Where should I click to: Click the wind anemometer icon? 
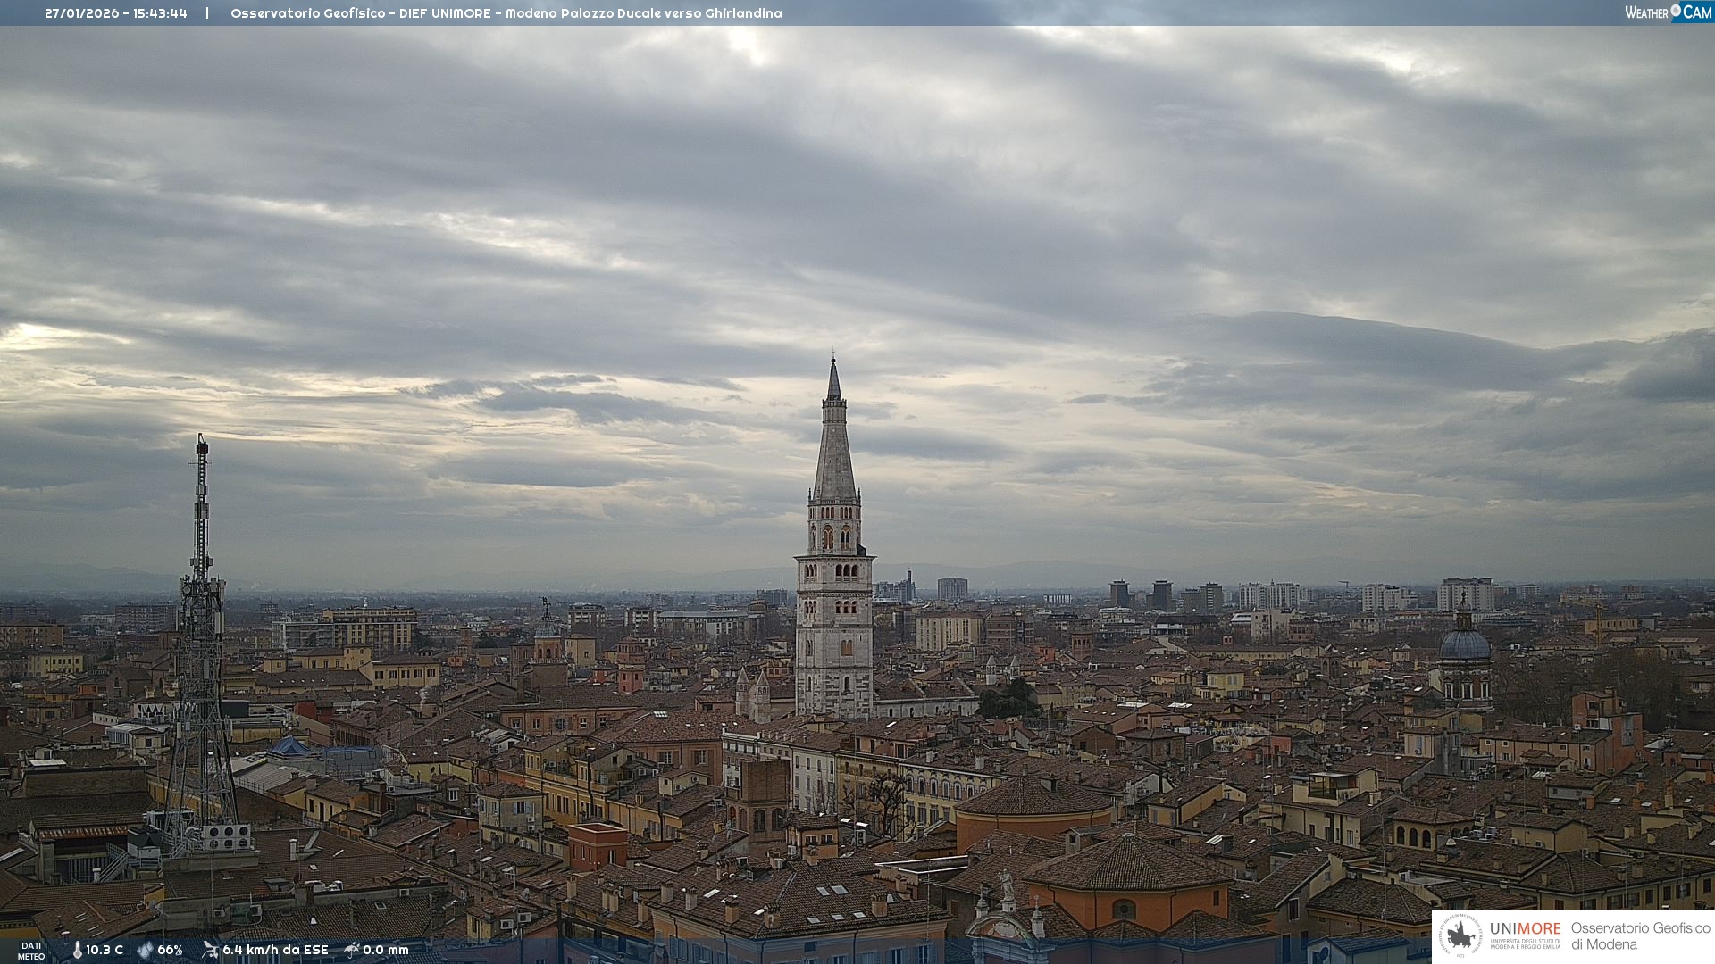pos(210,950)
